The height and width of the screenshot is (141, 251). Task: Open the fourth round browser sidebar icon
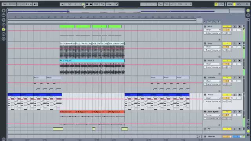tap(4, 25)
